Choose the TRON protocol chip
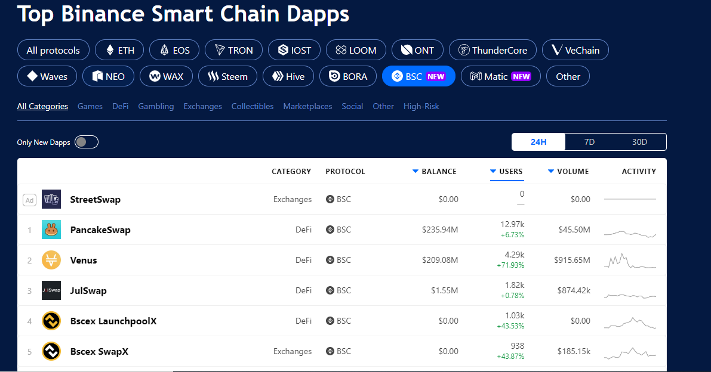 (x=233, y=50)
